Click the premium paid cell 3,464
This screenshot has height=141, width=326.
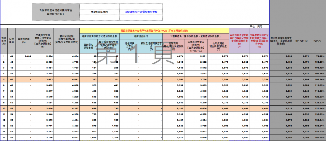[x=24, y=56]
